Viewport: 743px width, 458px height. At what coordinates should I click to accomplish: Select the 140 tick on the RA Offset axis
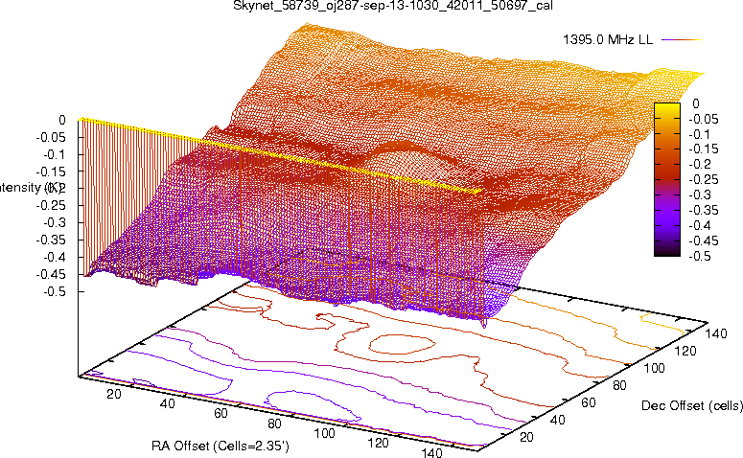(431, 453)
